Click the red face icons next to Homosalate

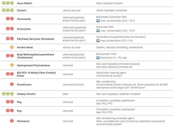point(10,19)
